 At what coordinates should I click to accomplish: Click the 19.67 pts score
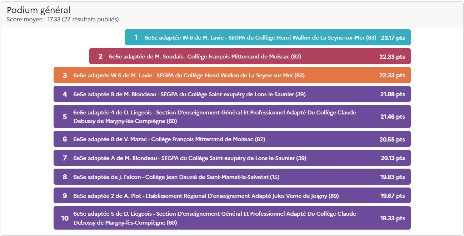click(x=393, y=196)
